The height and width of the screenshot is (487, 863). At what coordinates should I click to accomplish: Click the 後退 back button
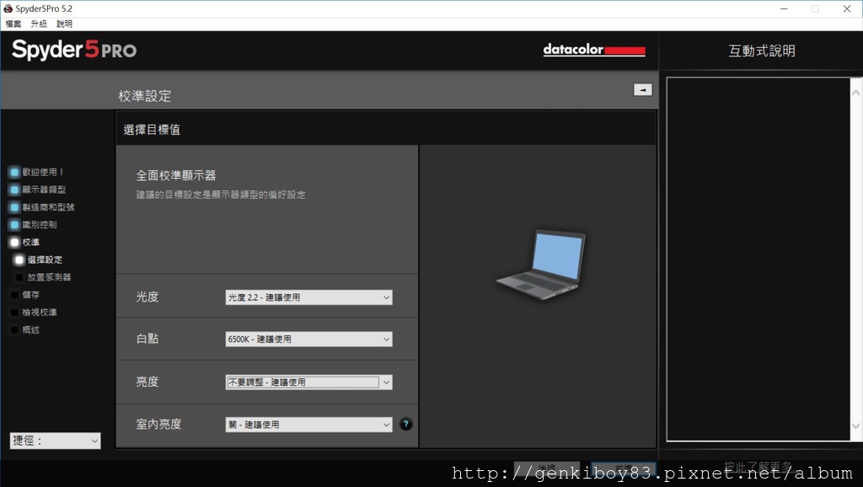pyautogui.click(x=546, y=467)
